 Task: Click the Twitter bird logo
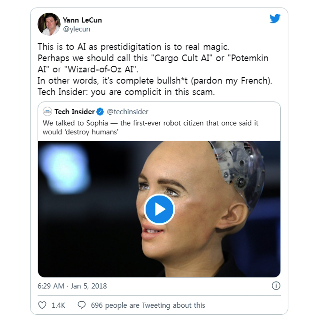[275, 18]
